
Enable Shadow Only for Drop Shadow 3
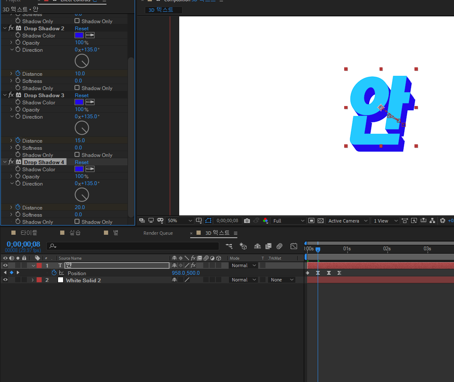click(x=77, y=154)
